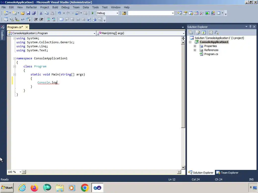Image resolution: width=258 pixels, height=193 pixels.
Task: Click the horizontal scrollbar right arrow
Action: coord(179,172)
